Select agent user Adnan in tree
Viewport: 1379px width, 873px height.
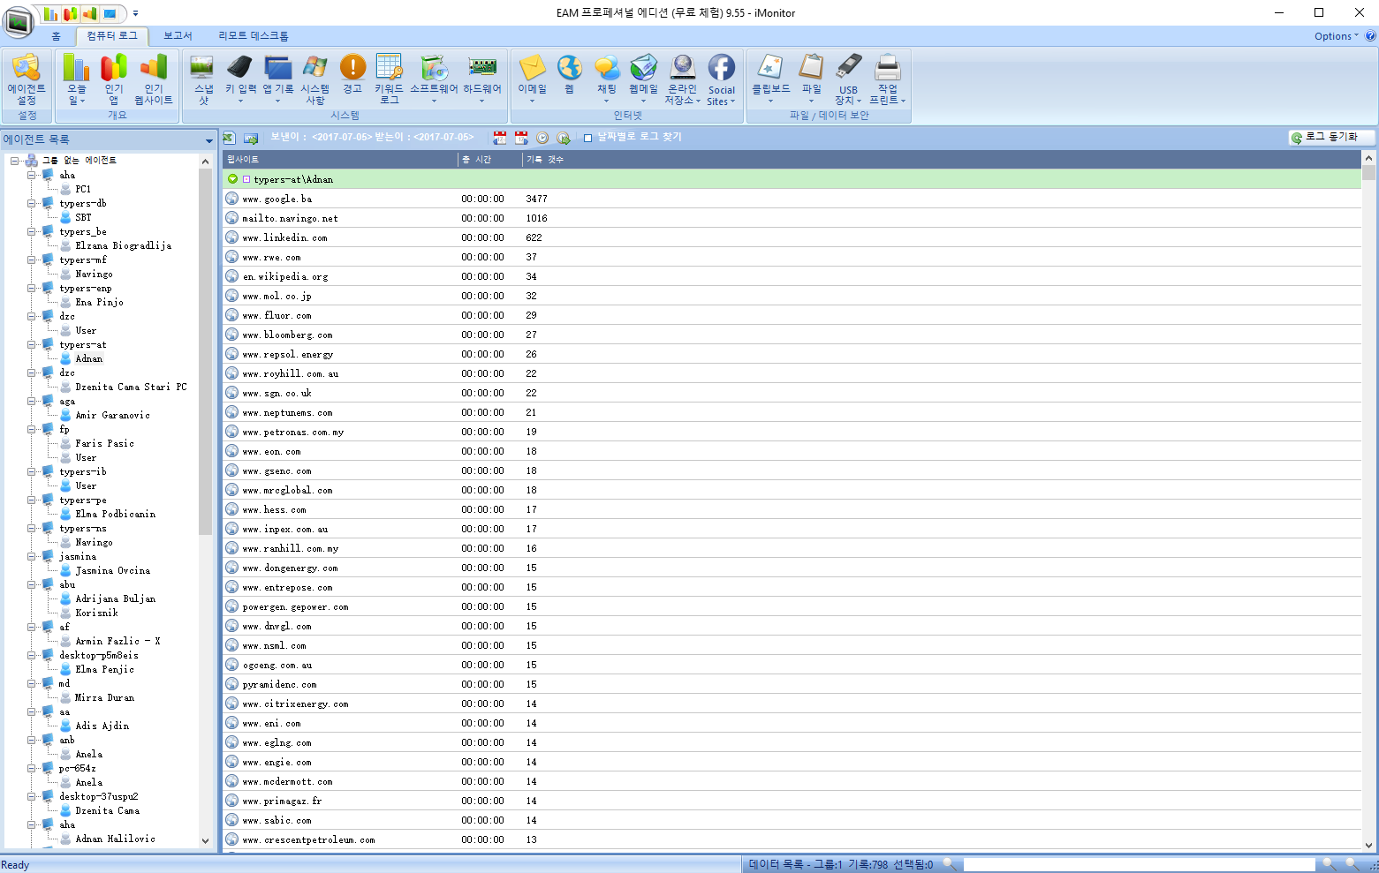(x=88, y=358)
